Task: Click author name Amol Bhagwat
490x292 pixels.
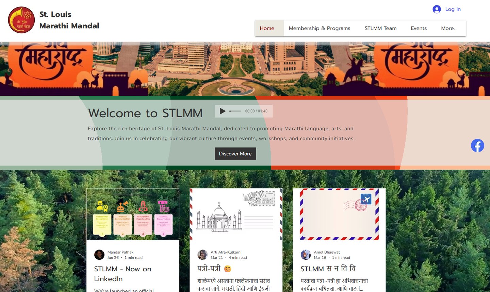Action: [x=327, y=252]
